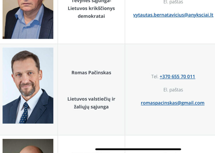215x153 pixels.
Task: Click the žaliųjų sąjunga text line
Action: (91, 107)
